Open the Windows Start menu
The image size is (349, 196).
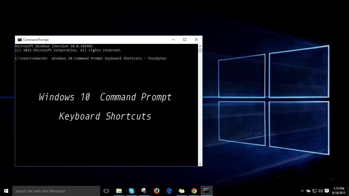coord(6,191)
